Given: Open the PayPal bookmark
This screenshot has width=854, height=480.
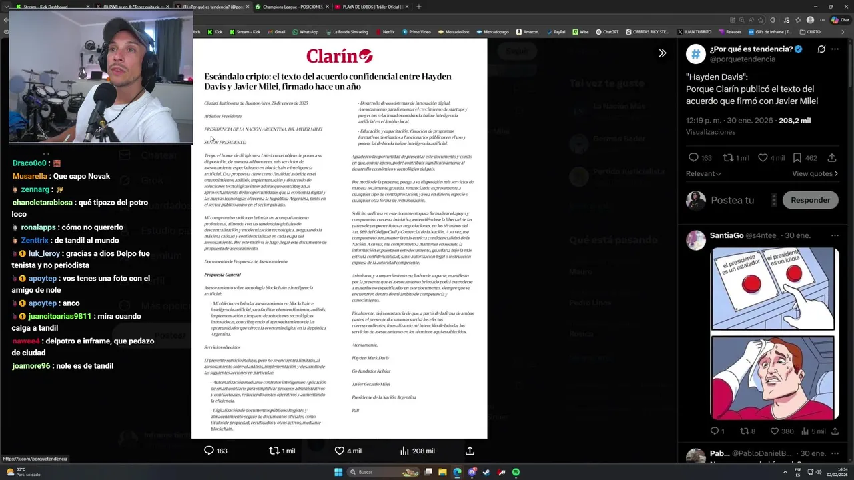Looking at the screenshot, I should [556, 31].
